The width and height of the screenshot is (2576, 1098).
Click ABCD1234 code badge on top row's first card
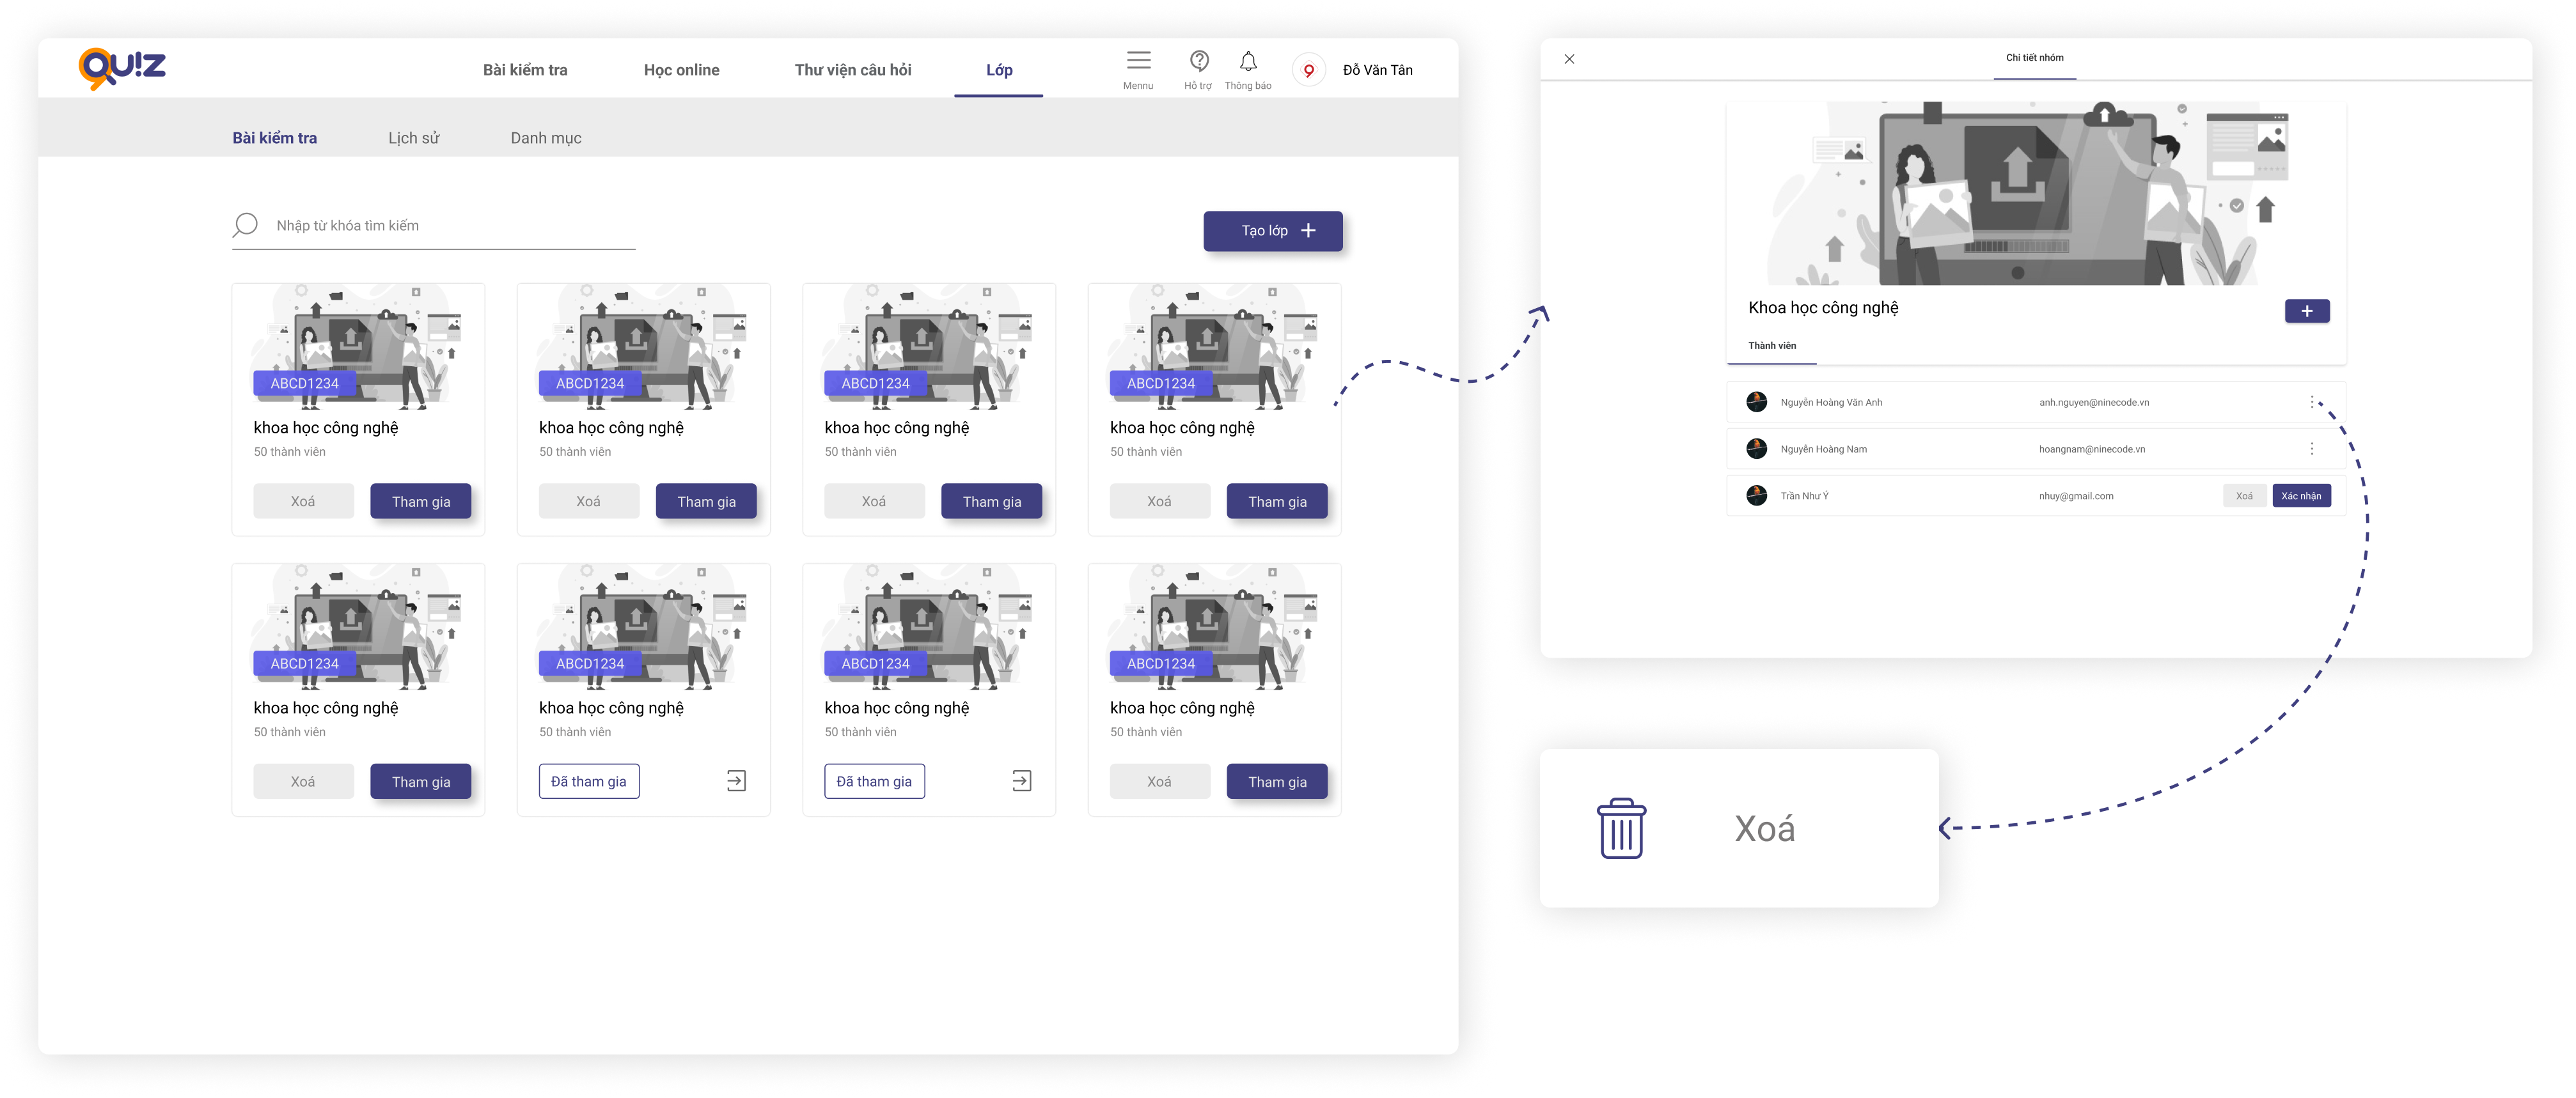[x=304, y=383]
